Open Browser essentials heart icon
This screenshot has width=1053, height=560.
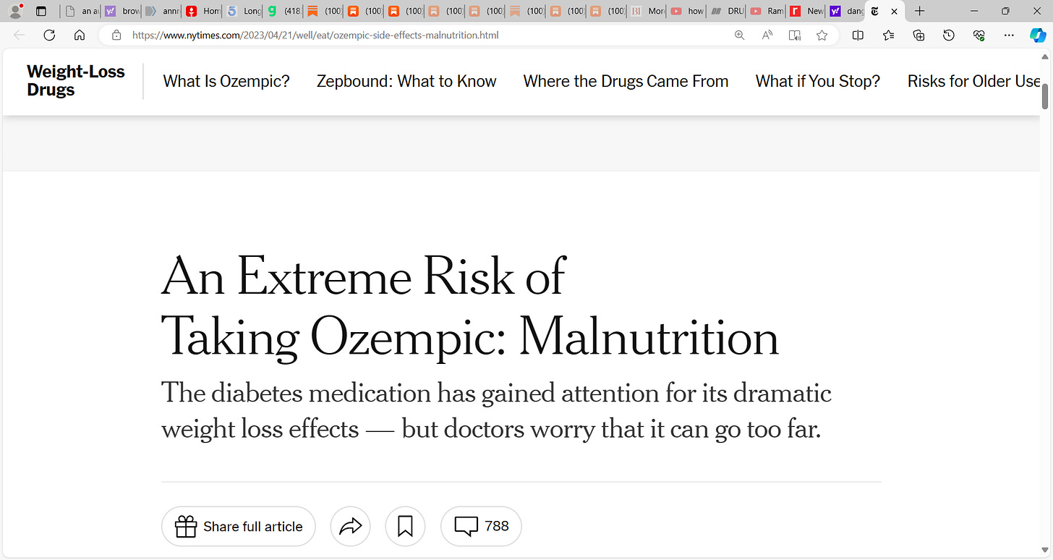(x=979, y=35)
